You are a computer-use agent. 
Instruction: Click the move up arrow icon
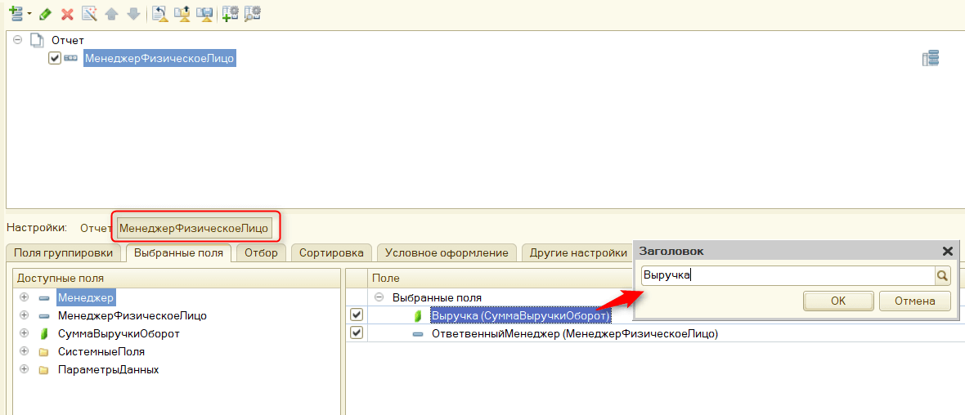coord(111,14)
